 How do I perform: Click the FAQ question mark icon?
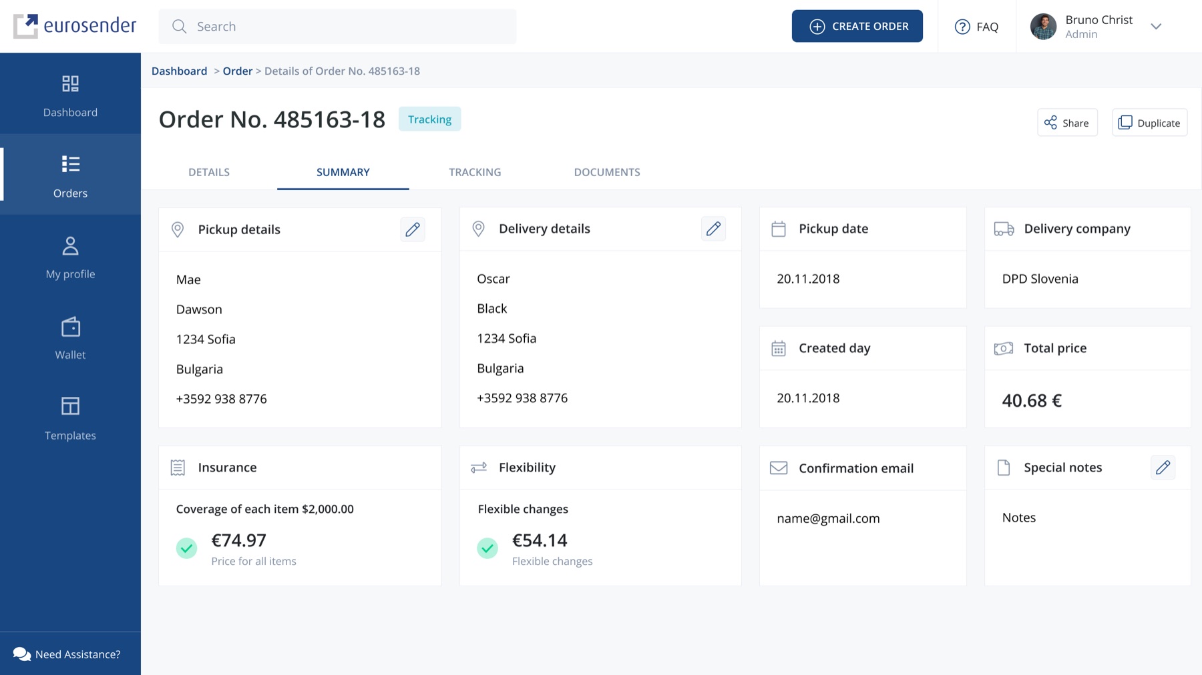coord(962,27)
